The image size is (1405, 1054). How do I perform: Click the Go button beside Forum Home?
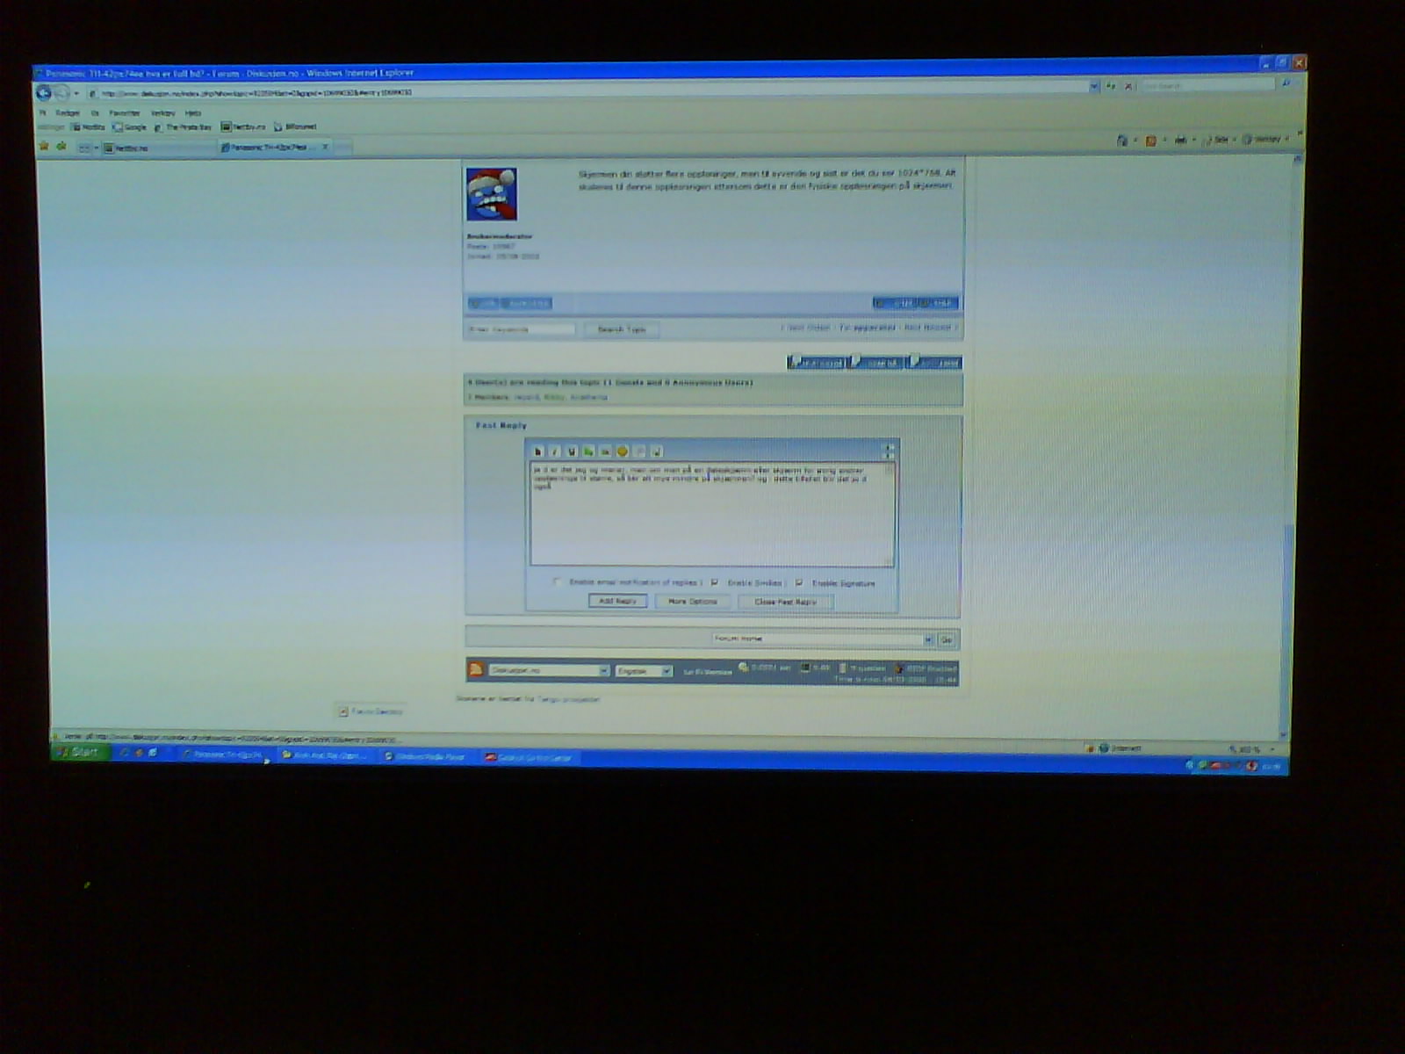[947, 639]
